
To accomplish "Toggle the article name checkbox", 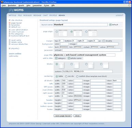I will click(69, 58).
